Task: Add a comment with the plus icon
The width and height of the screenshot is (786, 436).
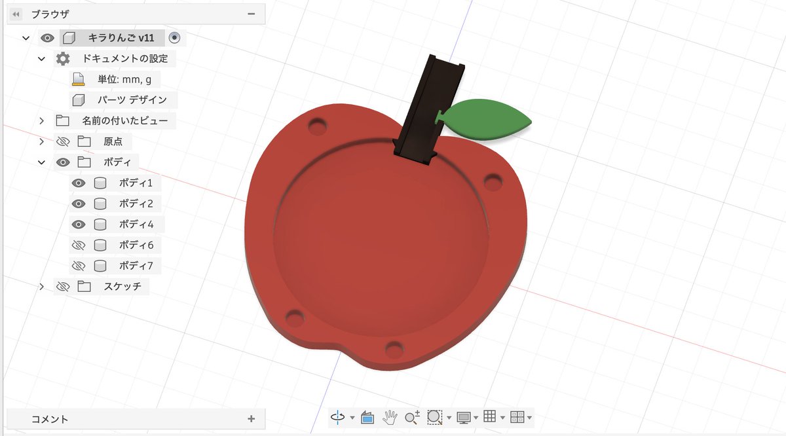Action: pos(251,419)
